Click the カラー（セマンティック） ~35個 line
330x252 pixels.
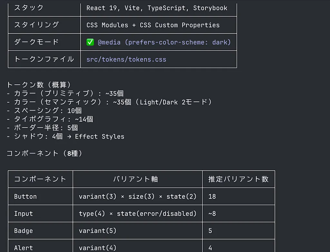click(x=110, y=102)
